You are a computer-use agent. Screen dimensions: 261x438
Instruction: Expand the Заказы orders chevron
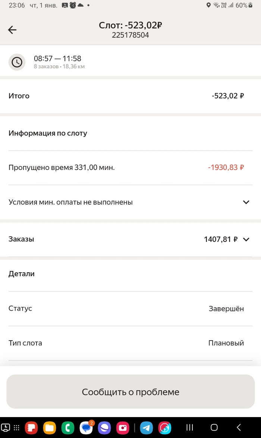246,239
